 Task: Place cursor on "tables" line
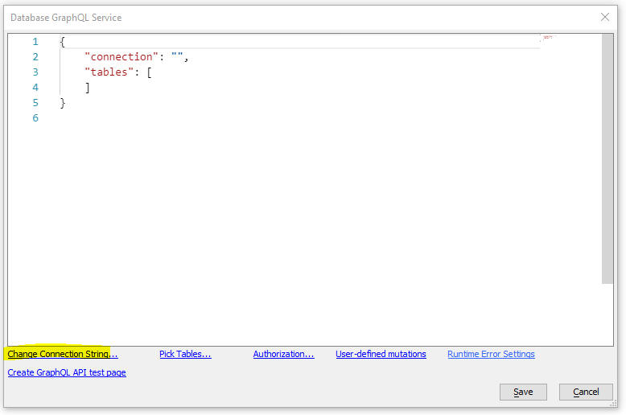pos(117,72)
